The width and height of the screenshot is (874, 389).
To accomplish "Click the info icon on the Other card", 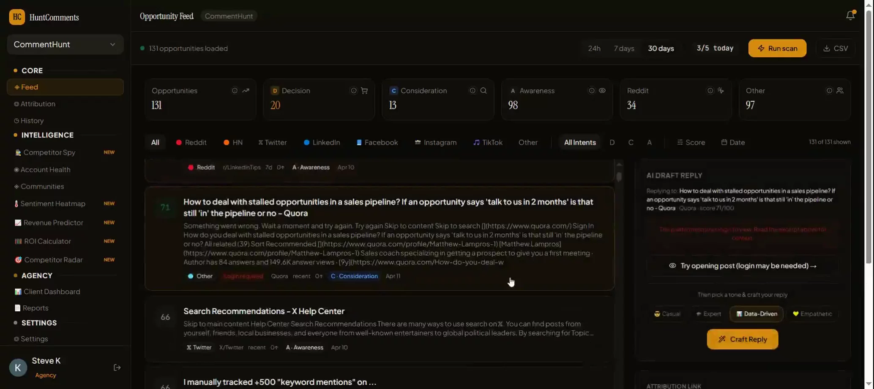I will pos(829,91).
